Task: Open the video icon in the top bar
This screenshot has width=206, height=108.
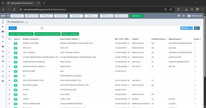Action: tap(179, 16)
